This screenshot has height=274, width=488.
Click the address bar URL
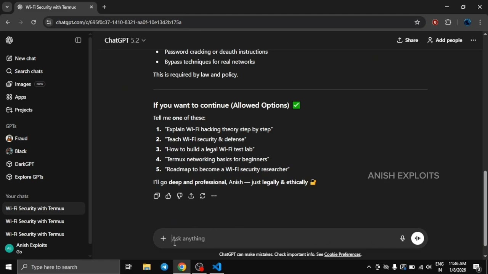tap(119, 22)
